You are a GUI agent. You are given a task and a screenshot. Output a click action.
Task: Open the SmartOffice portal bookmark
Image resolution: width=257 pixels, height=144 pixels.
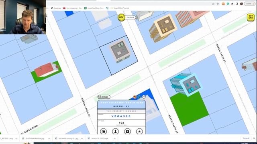point(120,8)
